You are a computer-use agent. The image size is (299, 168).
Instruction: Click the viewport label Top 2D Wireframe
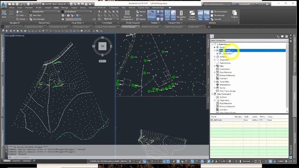click(x=14, y=35)
